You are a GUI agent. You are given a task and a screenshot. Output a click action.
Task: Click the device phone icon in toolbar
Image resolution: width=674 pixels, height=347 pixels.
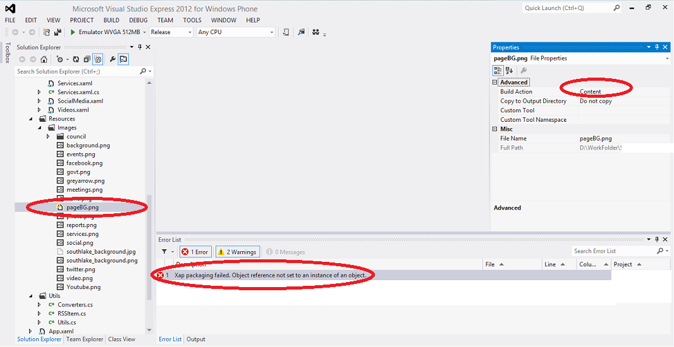286,32
